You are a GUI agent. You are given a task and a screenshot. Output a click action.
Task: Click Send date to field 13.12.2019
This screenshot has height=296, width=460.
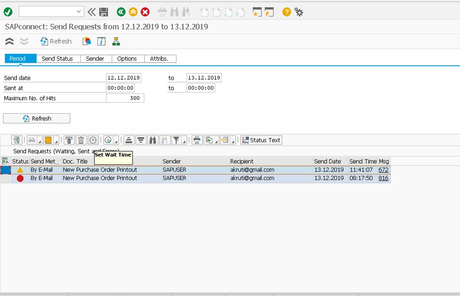(x=204, y=78)
